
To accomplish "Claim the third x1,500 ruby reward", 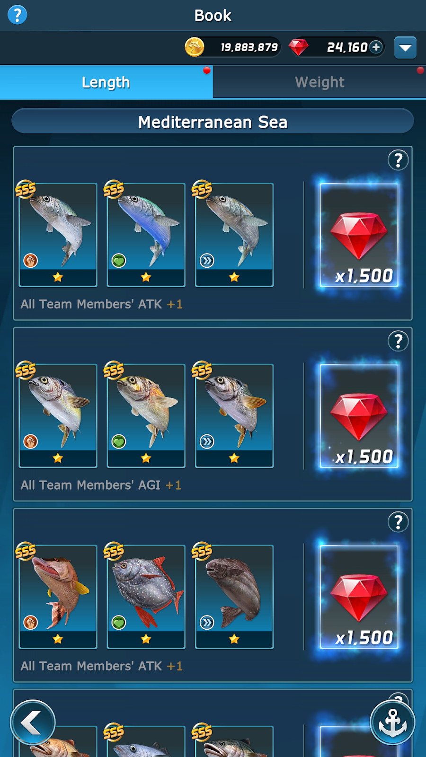I will [359, 597].
